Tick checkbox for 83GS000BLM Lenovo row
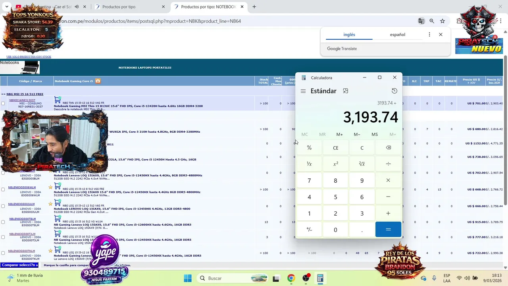Screen dimensions: 508x286 tap(3, 173)
